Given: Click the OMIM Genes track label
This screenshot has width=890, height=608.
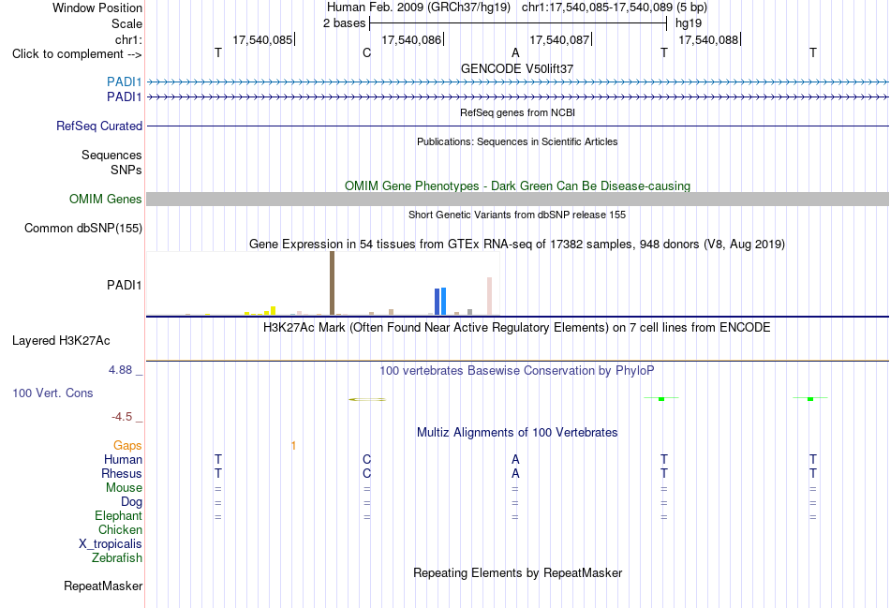Looking at the screenshot, I should 106,199.
